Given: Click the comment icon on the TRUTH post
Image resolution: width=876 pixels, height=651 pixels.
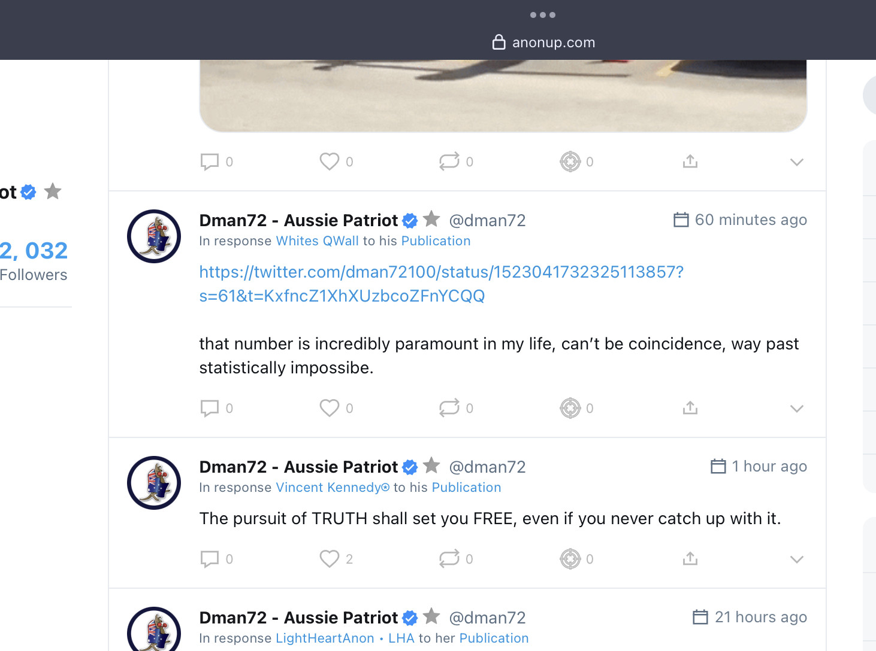Looking at the screenshot, I should [x=209, y=559].
